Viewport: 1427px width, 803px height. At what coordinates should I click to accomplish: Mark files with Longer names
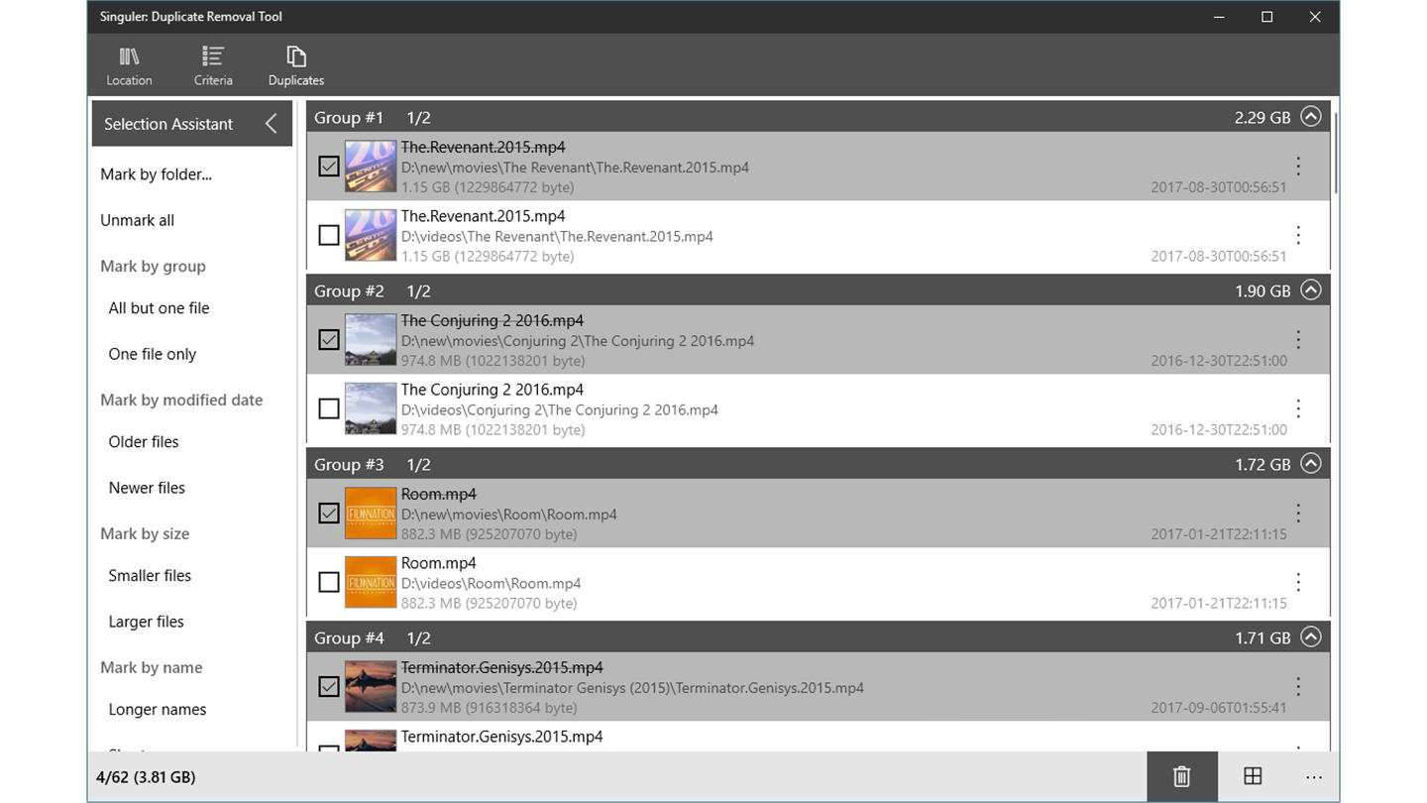click(157, 710)
